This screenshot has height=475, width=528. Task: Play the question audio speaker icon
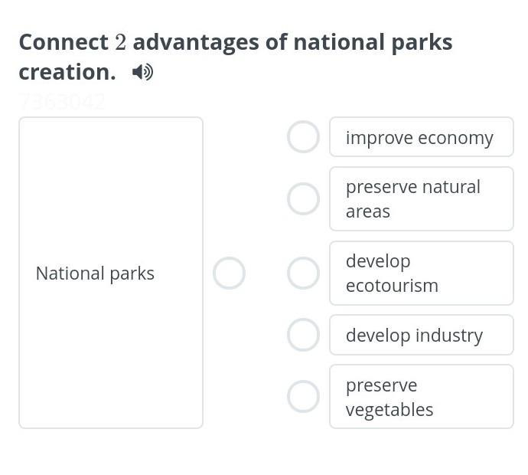[142, 72]
